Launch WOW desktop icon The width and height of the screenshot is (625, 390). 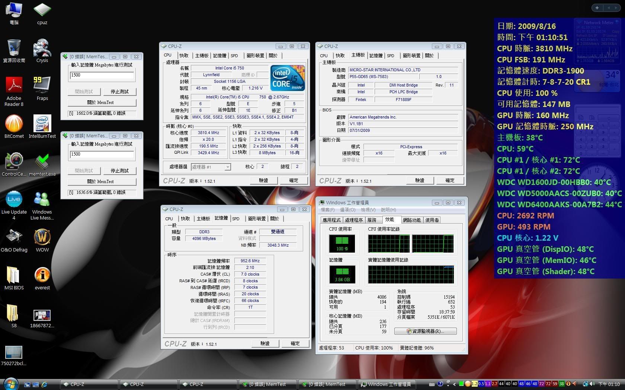pos(42,240)
